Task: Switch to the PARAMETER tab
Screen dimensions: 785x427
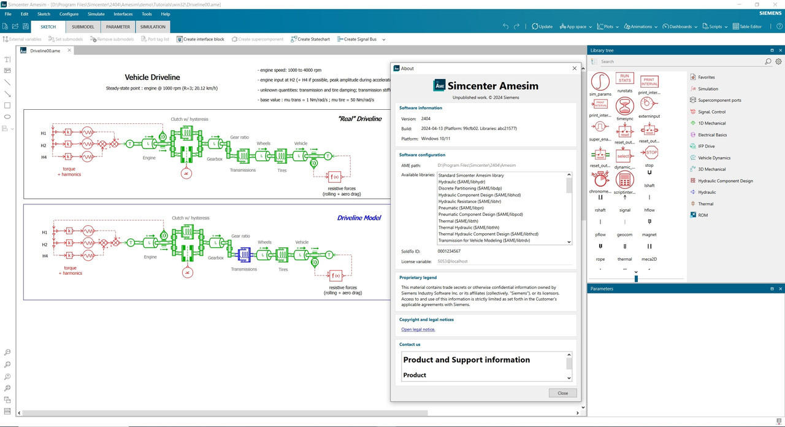Action: [118, 26]
